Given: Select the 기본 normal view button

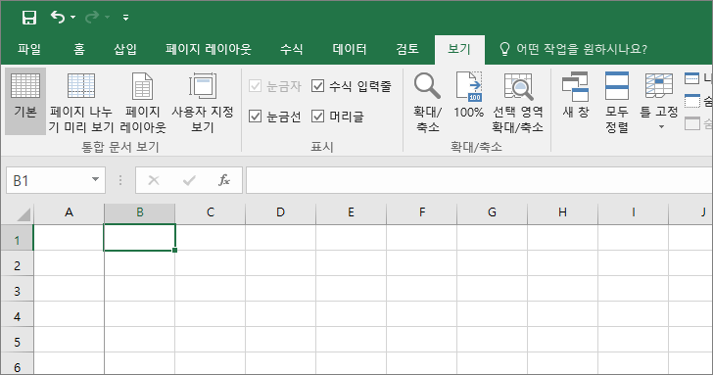Looking at the screenshot, I should click(25, 101).
